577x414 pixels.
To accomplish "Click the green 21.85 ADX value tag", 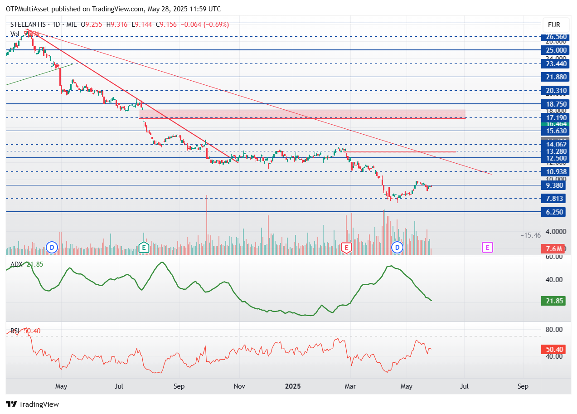I will coord(554,301).
